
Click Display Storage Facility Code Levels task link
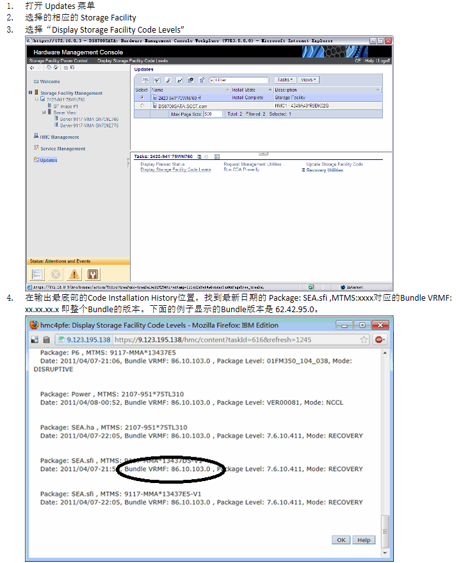(x=175, y=170)
